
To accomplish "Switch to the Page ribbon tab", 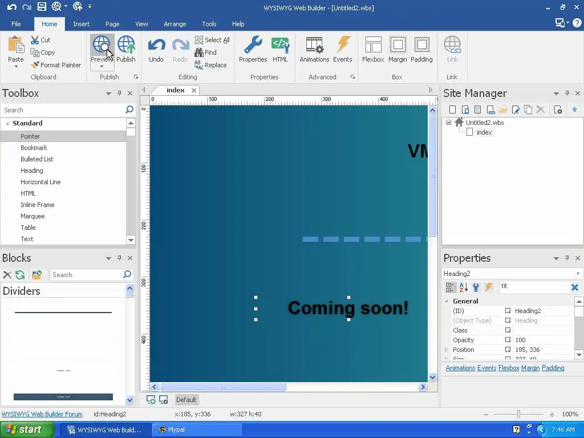I will [x=112, y=24].
